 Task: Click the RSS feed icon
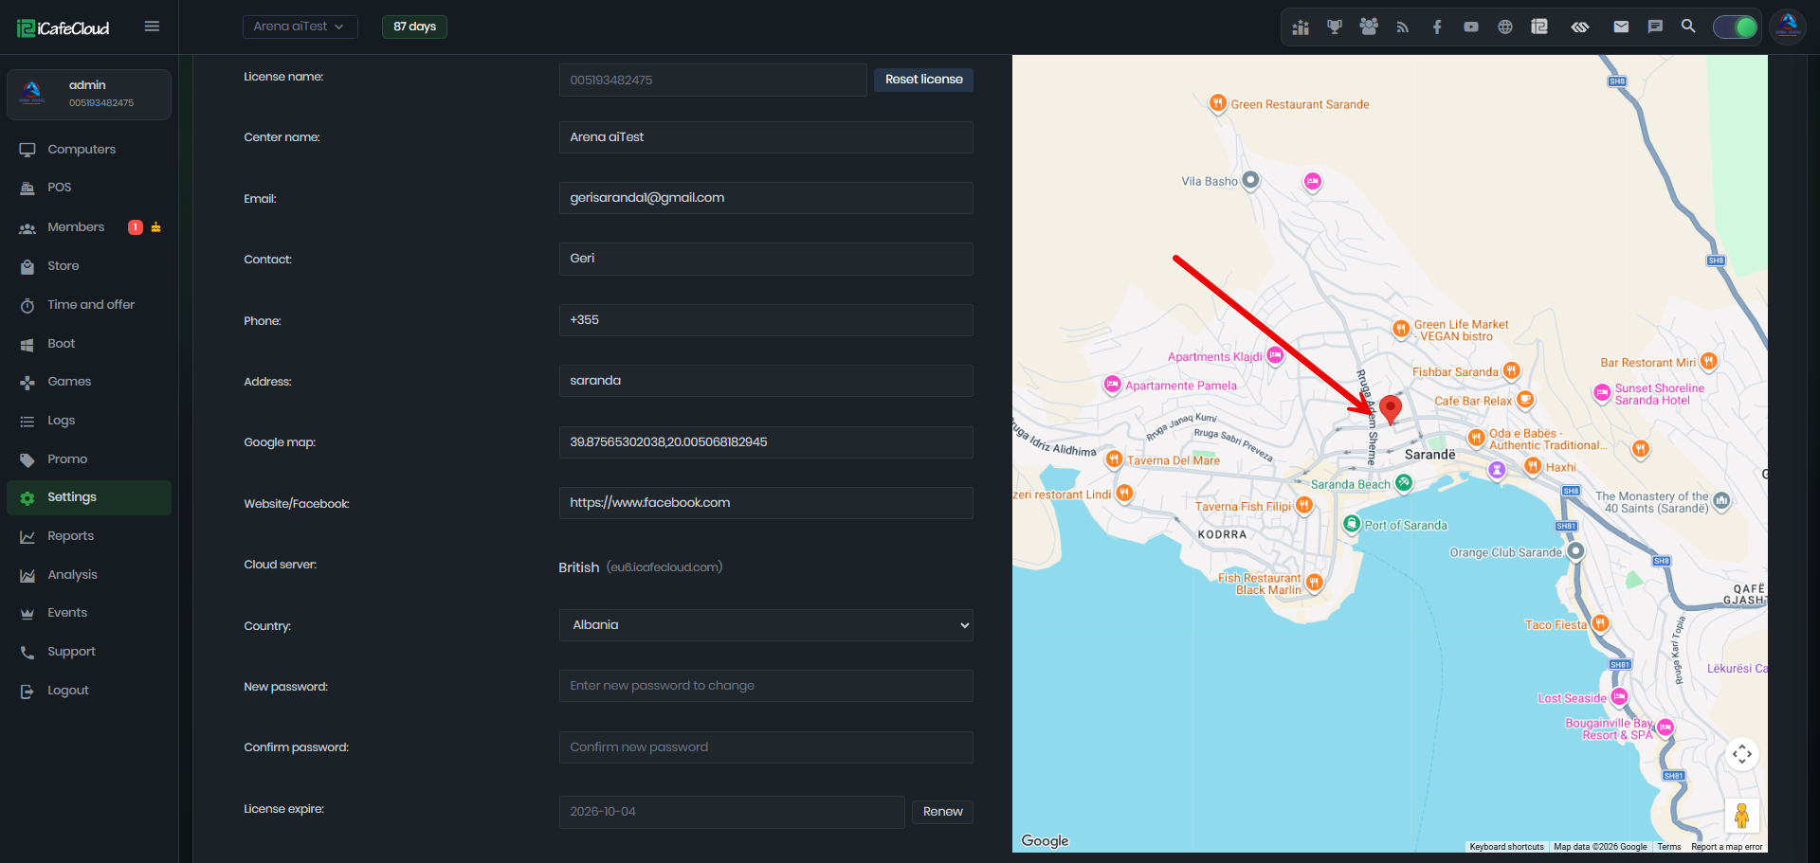click(x=1403, y=27)
